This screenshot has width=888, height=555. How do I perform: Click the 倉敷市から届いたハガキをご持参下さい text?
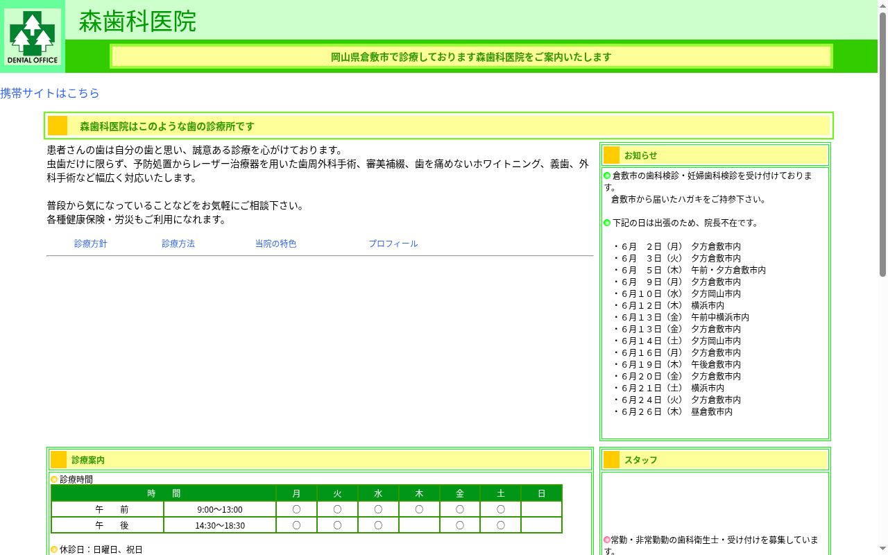[x=689, y=199]
